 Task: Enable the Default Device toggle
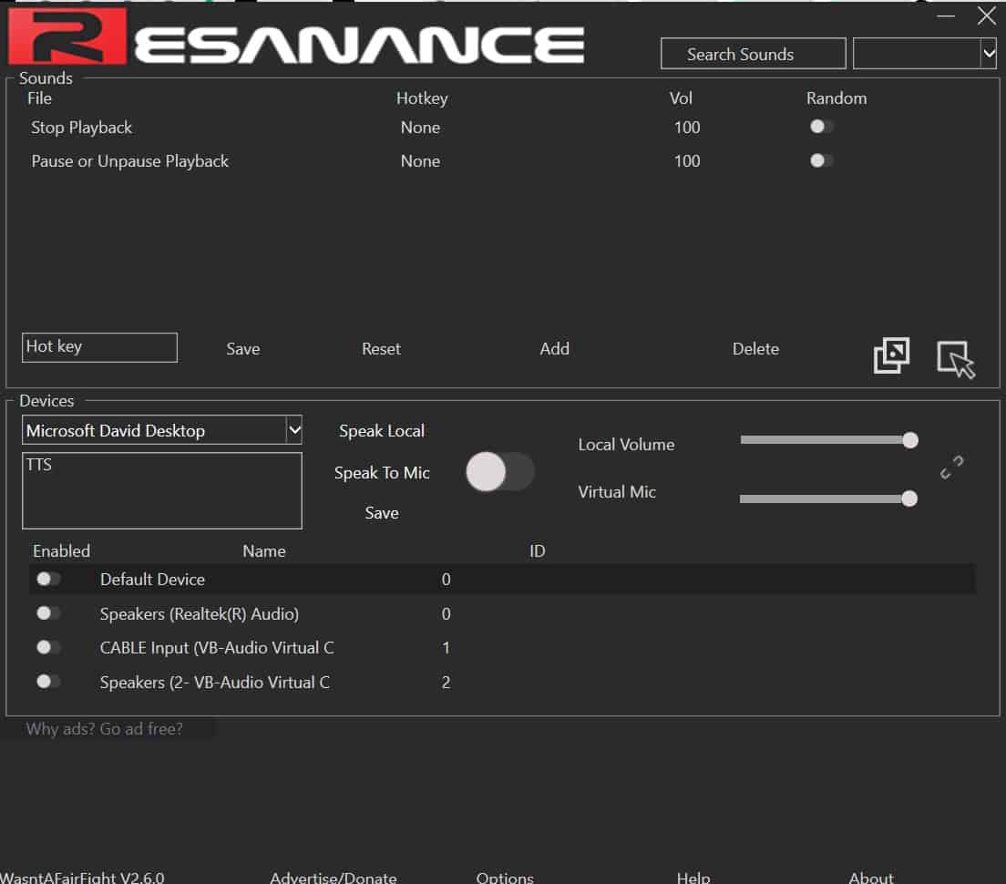48,579
